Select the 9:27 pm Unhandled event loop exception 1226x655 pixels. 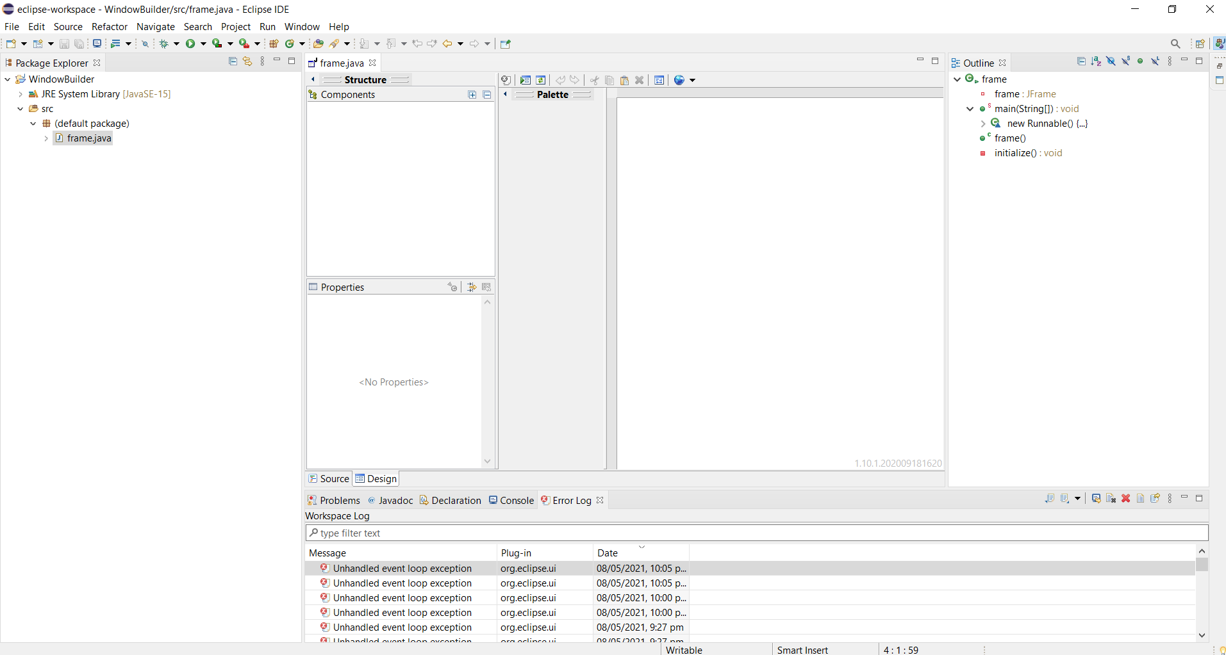tap(750, 627)
